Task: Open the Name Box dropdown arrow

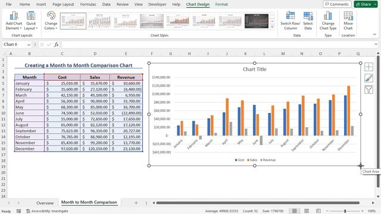Action: pyautogui.click(x=29, y=45)
